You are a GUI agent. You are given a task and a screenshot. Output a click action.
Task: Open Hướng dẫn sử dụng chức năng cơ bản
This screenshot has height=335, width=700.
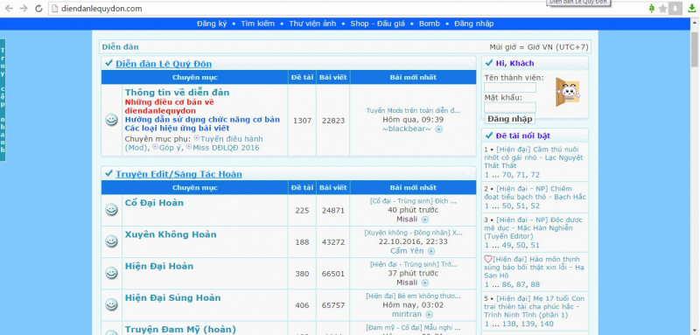202,120
